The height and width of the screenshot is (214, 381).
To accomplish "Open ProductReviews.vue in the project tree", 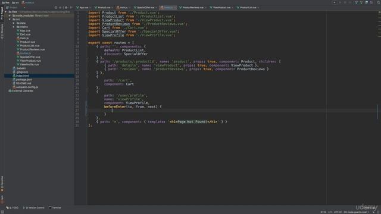I will tap(30, 49).
